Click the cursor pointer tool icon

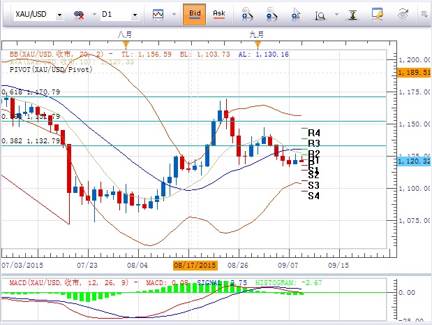297,14
